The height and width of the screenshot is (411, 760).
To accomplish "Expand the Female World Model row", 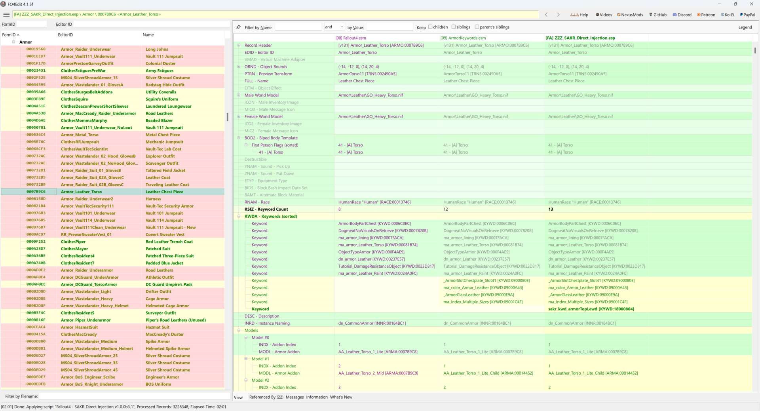I will click(x=239, y=116).
